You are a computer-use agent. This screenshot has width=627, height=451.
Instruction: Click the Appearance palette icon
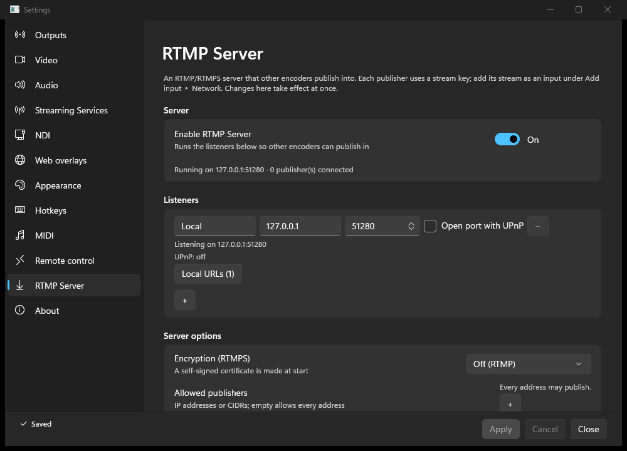[20, 185]
